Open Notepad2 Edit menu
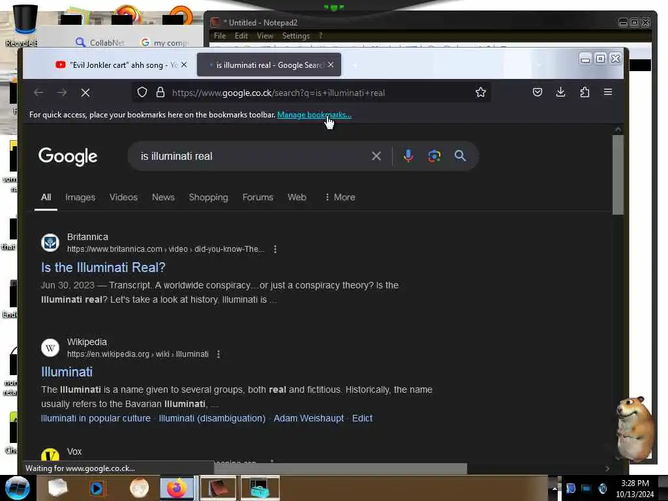 (x=241, y=36)
